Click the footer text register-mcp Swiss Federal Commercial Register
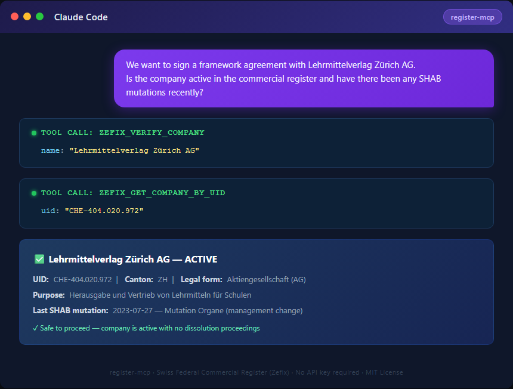The width and height of the screenshot is (513, 389). [256, 372]
